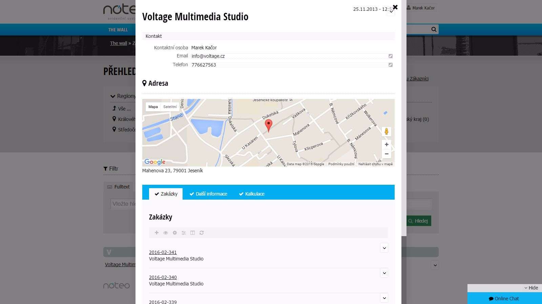Expand dropdown for order 2016-02-339

(384, 298)
